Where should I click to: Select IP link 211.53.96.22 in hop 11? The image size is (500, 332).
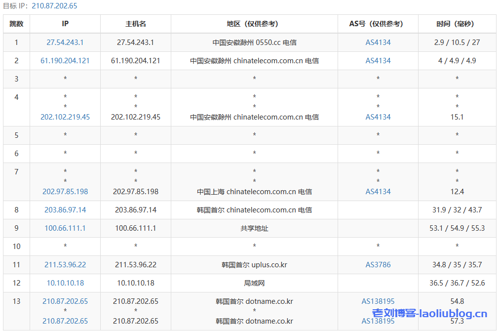tap(65, 265)
